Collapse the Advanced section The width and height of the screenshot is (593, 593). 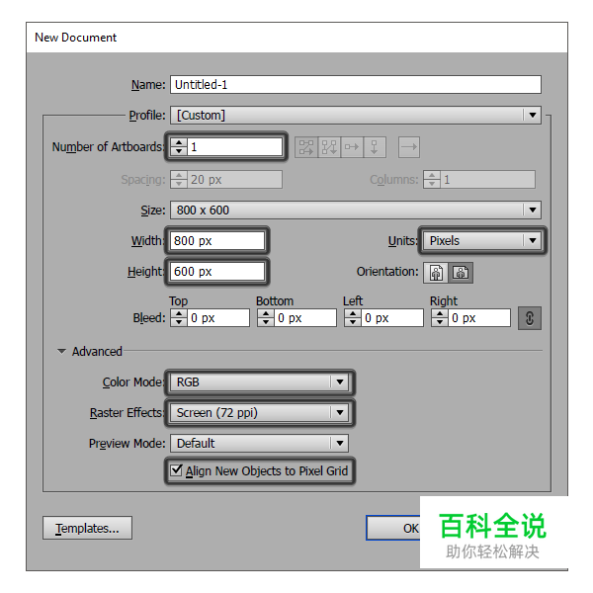[61, 351]
